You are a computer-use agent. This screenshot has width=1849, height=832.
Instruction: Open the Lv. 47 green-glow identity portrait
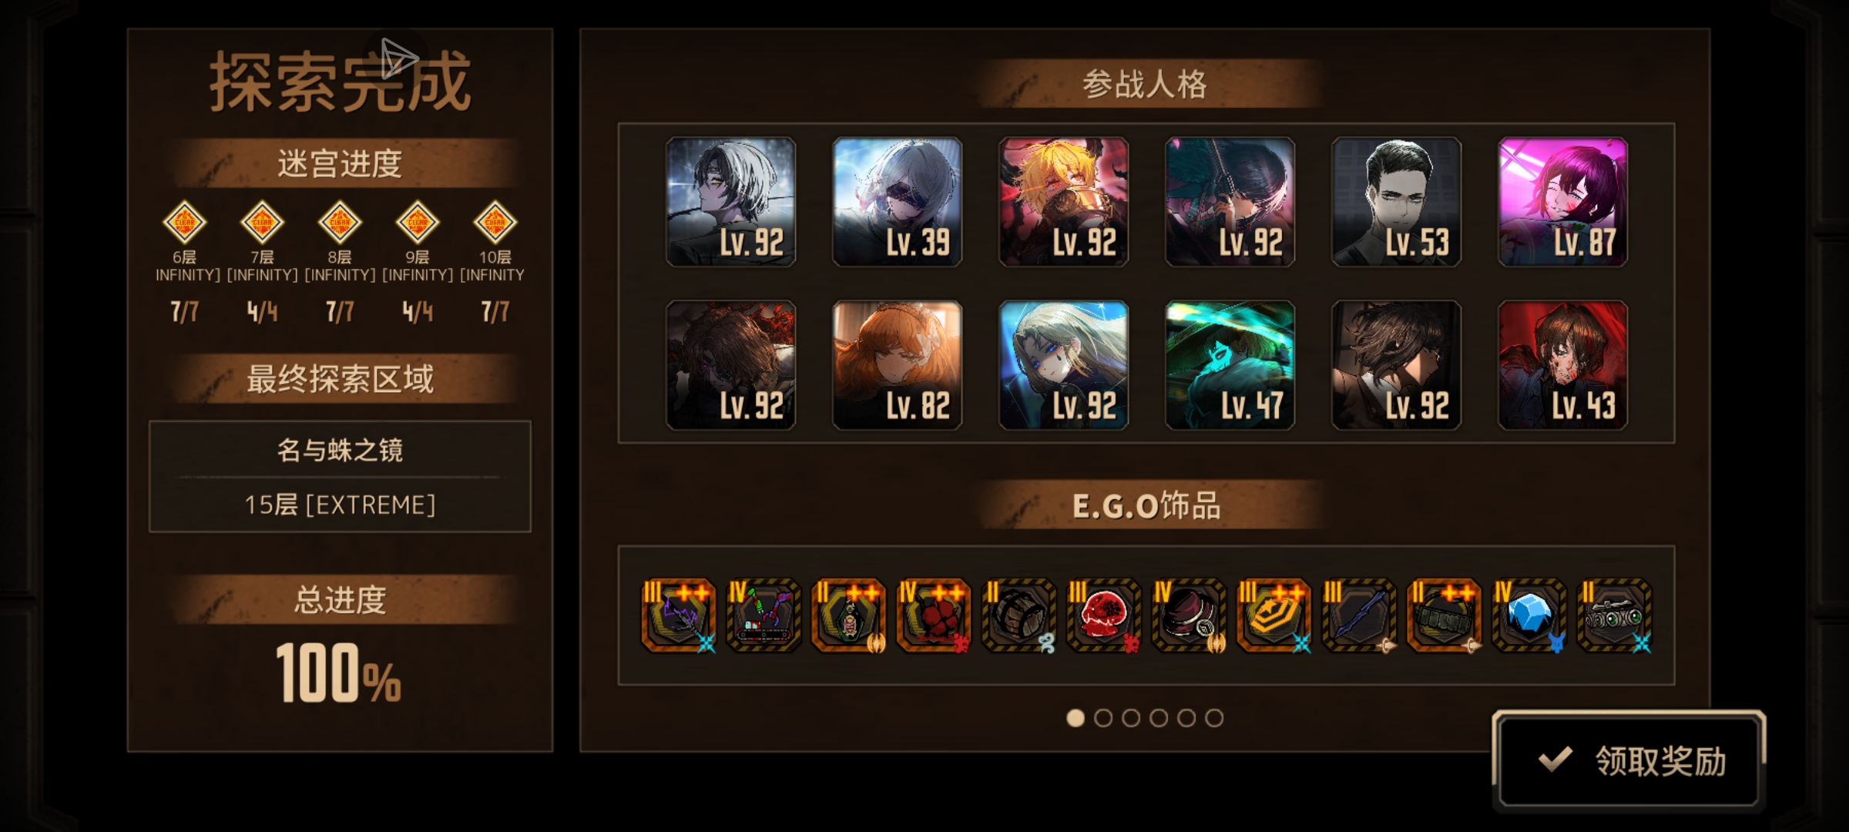click(x=1230, y=365)
